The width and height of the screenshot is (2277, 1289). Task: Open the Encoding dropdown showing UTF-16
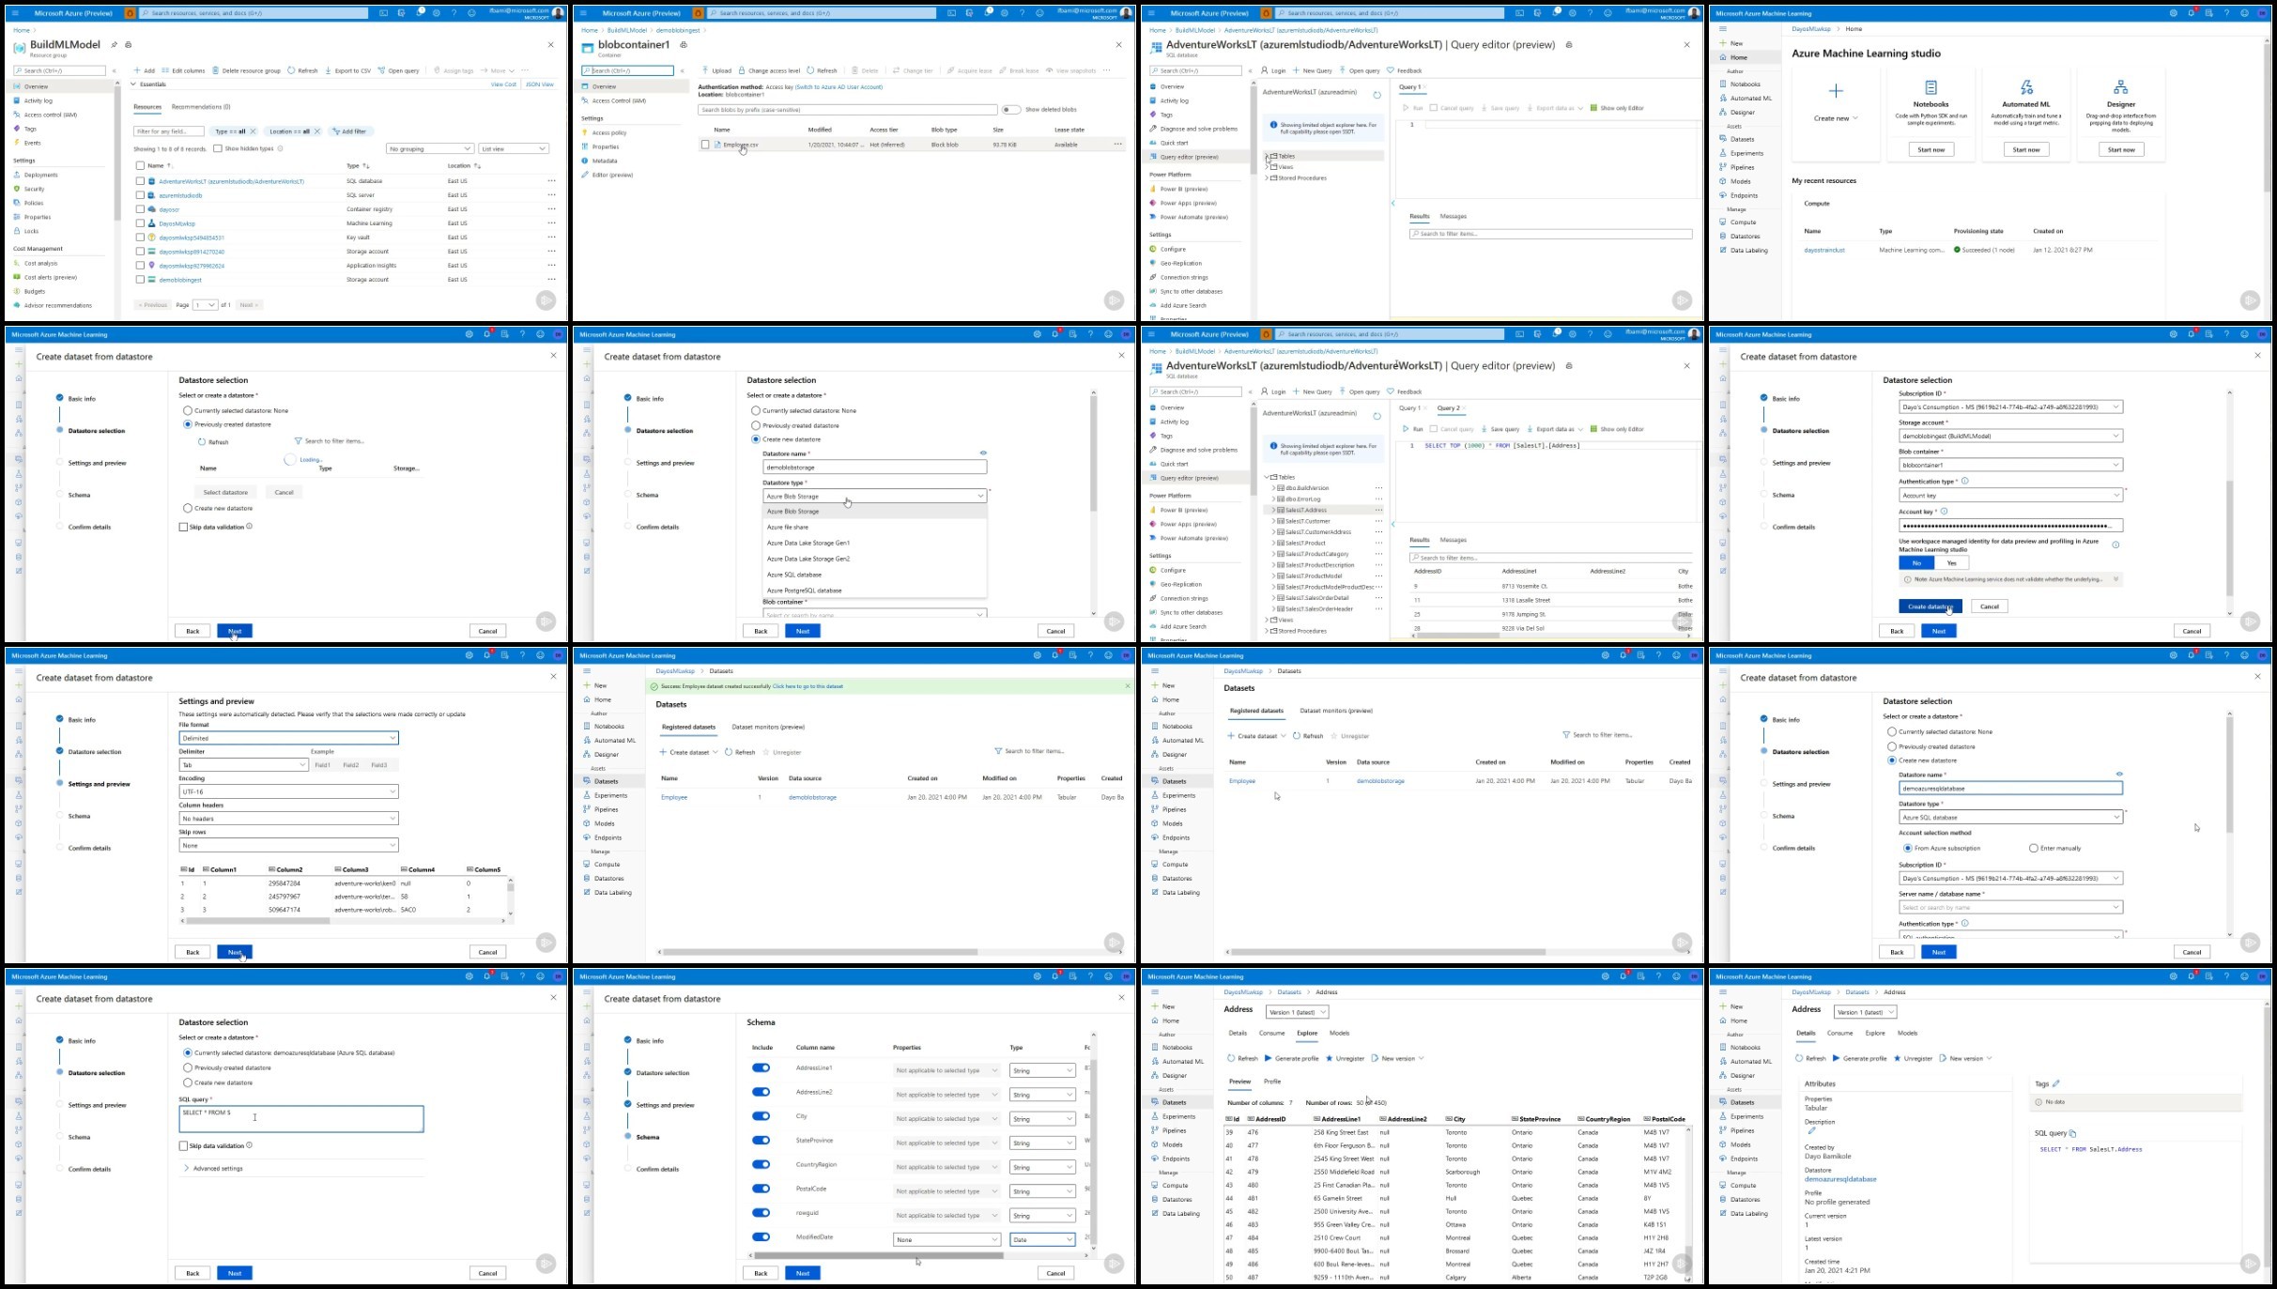tap(288, 791)
